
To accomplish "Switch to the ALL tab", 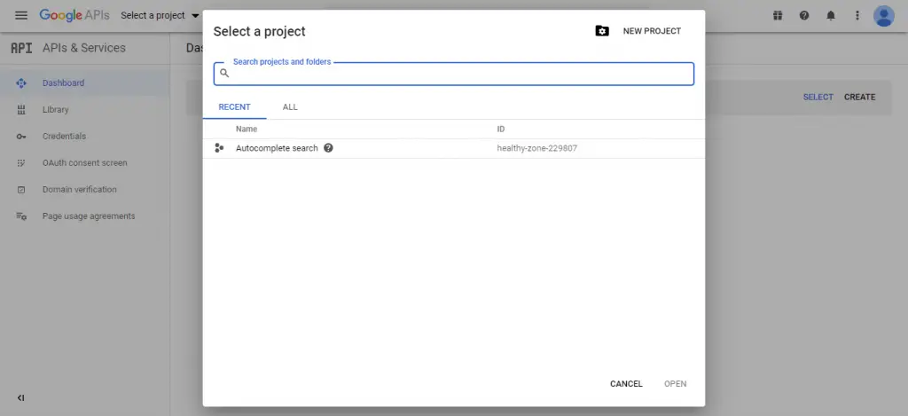I will [290, 107].
